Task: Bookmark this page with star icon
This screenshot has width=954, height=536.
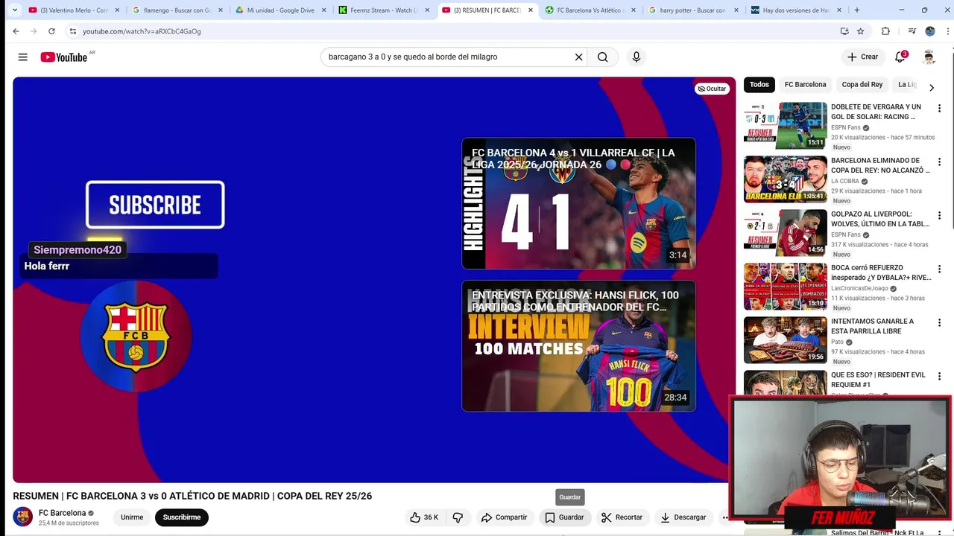Action: [x=861, y=31]
